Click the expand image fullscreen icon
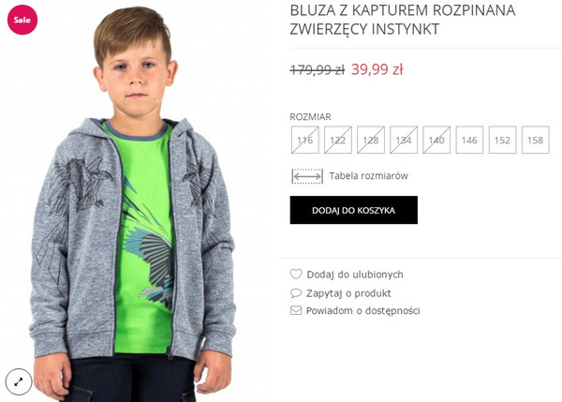Screen dimensions: 562x402 tap(19, 381)
